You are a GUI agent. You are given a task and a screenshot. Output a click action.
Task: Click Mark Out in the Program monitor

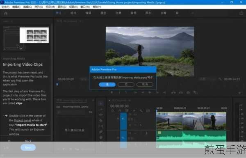click(x=126, y=92)
